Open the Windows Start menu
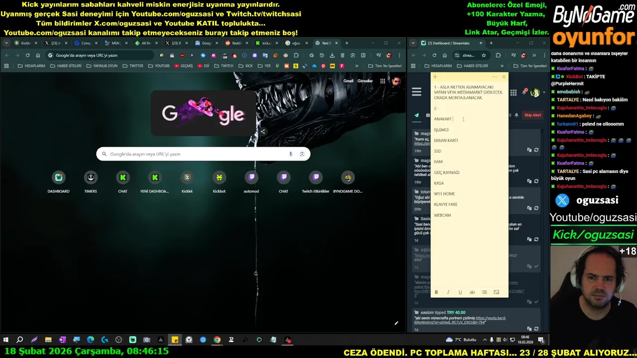The width and height of the screenshot is (637, 358). pos(6,340)
